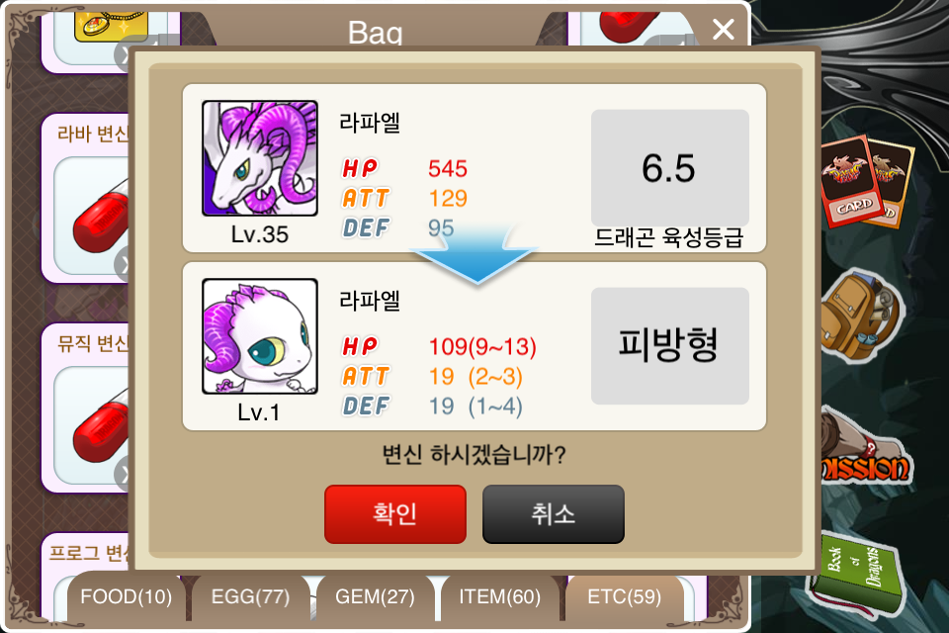Open the dragon CARD deck icon

(x=867, y=181)
